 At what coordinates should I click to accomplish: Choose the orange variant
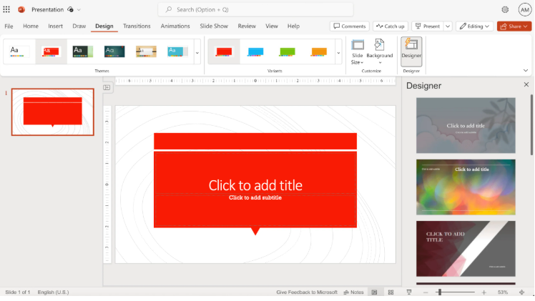point(319,51)
